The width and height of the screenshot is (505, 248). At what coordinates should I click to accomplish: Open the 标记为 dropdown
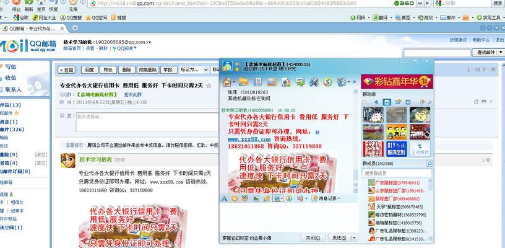[195, 69]
